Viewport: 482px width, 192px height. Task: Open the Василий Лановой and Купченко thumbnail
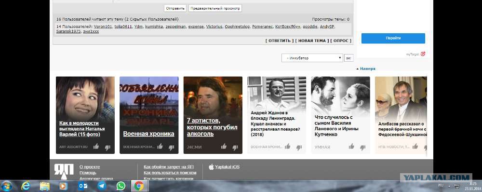pyautogui.click(x=341, y=95)
